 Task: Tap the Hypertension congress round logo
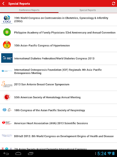point(7,45)
